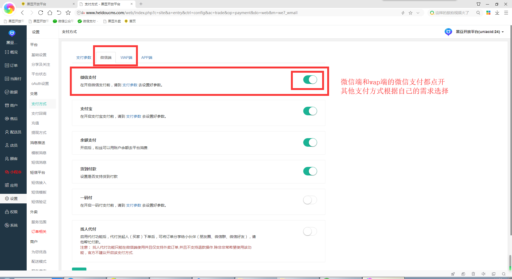This screenshot has height=279, width=512.
Task: Open 支付回调 in settings menu
Action: coord(39,113)
